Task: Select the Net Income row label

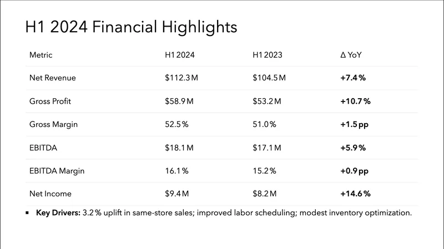Action: tap(50, 194)
